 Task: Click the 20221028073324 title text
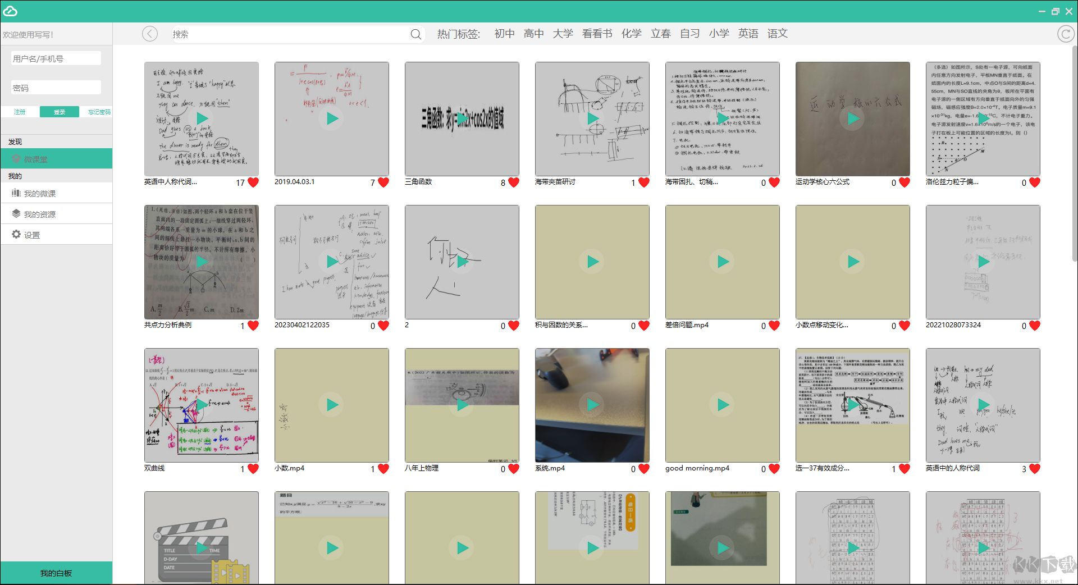(953, 325)
